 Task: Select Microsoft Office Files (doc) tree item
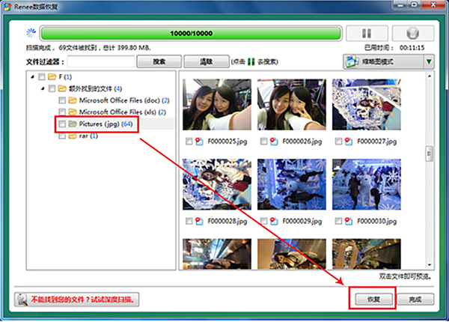[x=124, y=100]
